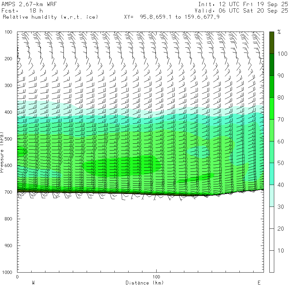Click the 'Init: 12 UTC Fri 19 Sep 25' text

point(243,4)
